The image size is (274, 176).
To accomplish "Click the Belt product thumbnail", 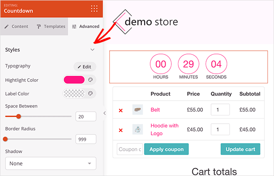I will pos(137,110).
